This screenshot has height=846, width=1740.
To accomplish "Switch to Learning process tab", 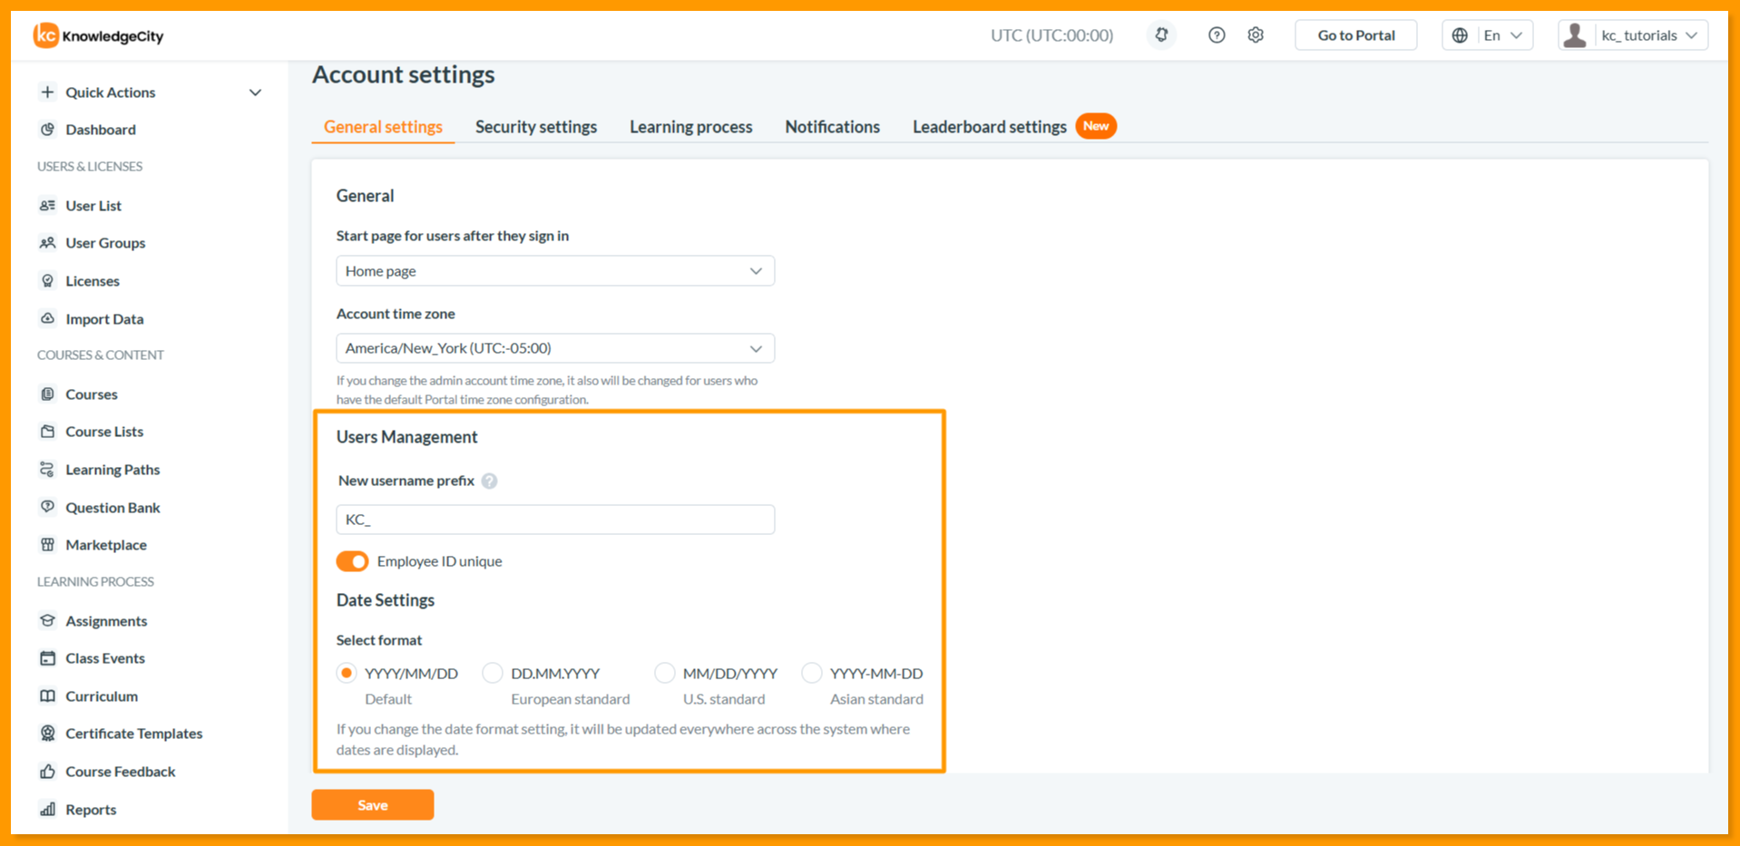I will 691,127.
